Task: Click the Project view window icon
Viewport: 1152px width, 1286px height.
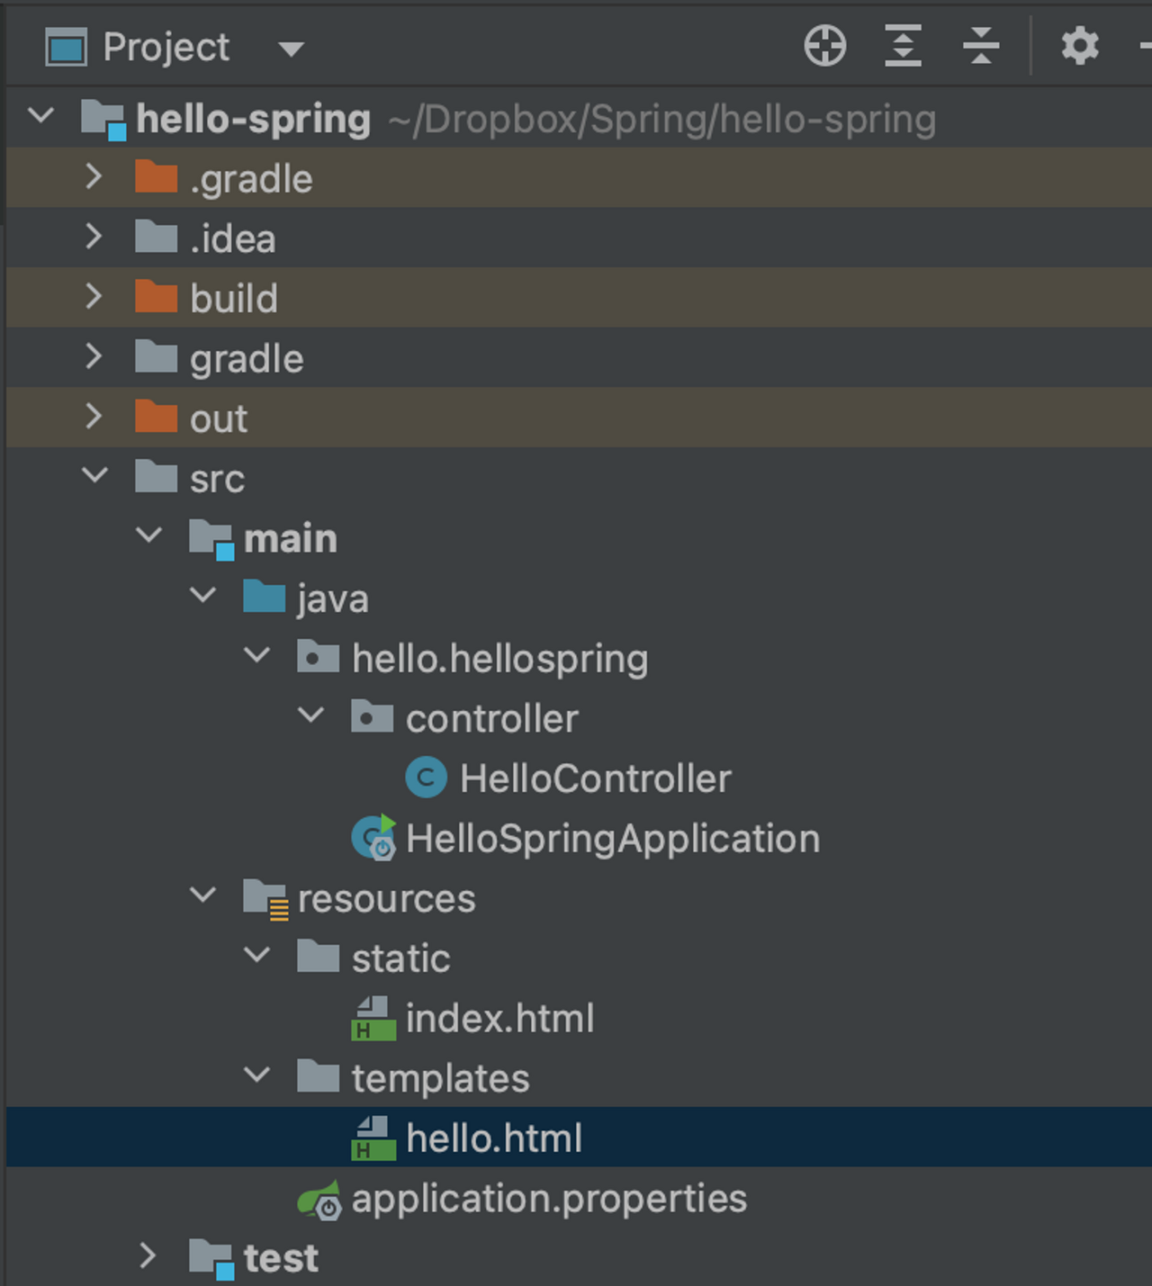Action: tap(66, 47)
